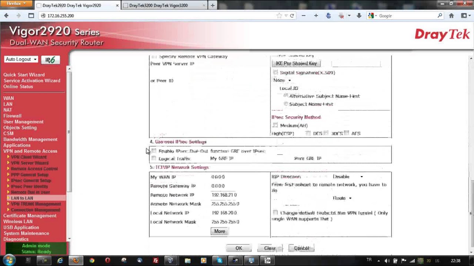Click the IKE Pre-Shared Key button
474x266 pixels.
(296, 64)
